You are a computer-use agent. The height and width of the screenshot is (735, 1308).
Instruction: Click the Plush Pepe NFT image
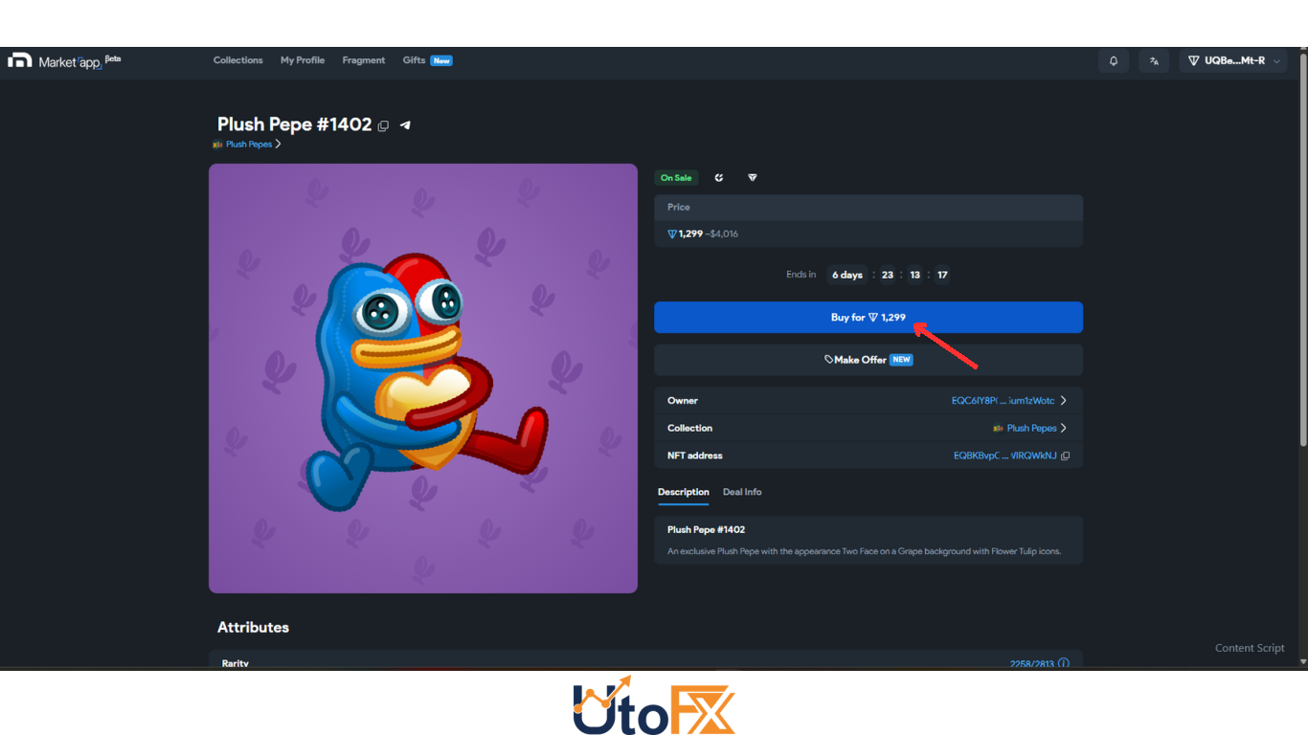[423, 378]
